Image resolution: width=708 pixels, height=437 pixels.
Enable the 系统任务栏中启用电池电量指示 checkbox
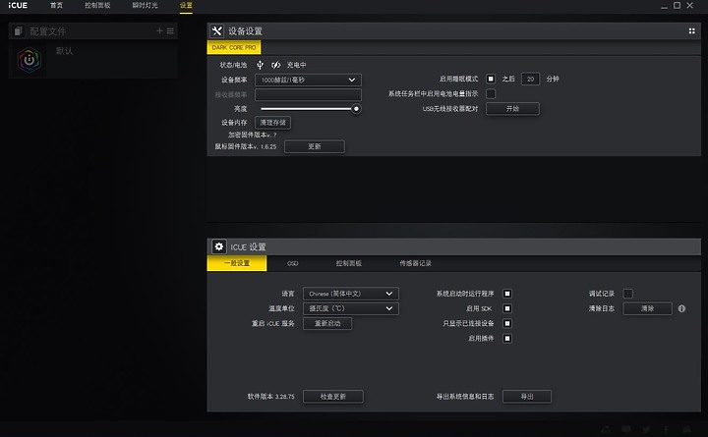(x=491, y=94)
